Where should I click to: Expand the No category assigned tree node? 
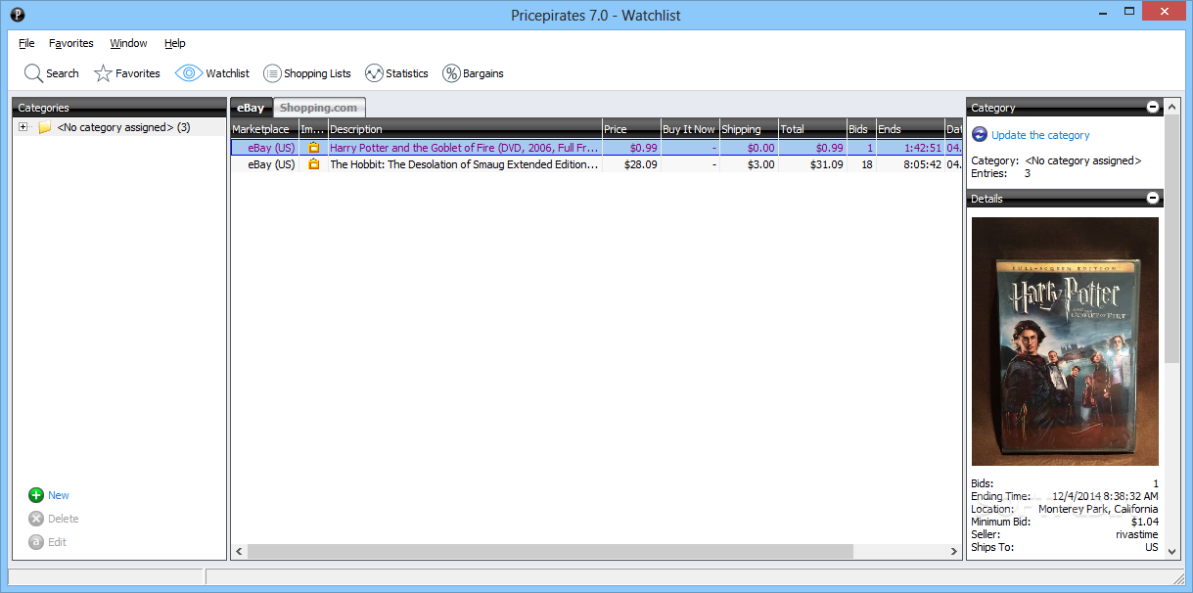coord(23,127)
